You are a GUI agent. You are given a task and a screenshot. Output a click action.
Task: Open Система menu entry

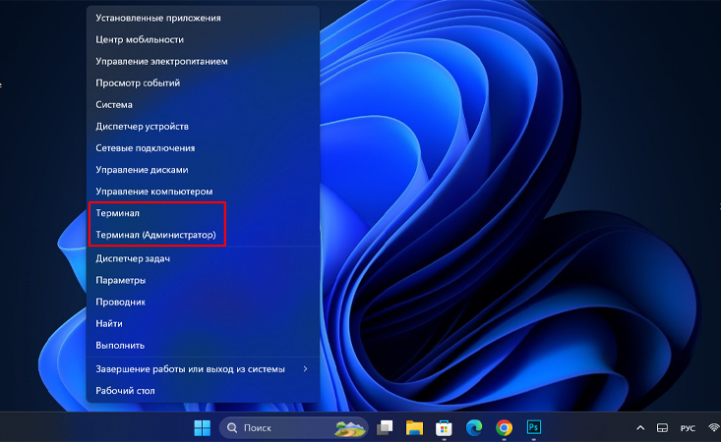[203, 105]
